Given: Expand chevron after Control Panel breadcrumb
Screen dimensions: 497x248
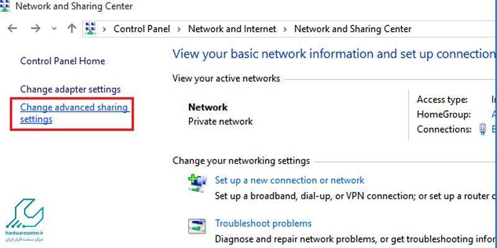Looking at the screenshot, I should tap(179, 29).
